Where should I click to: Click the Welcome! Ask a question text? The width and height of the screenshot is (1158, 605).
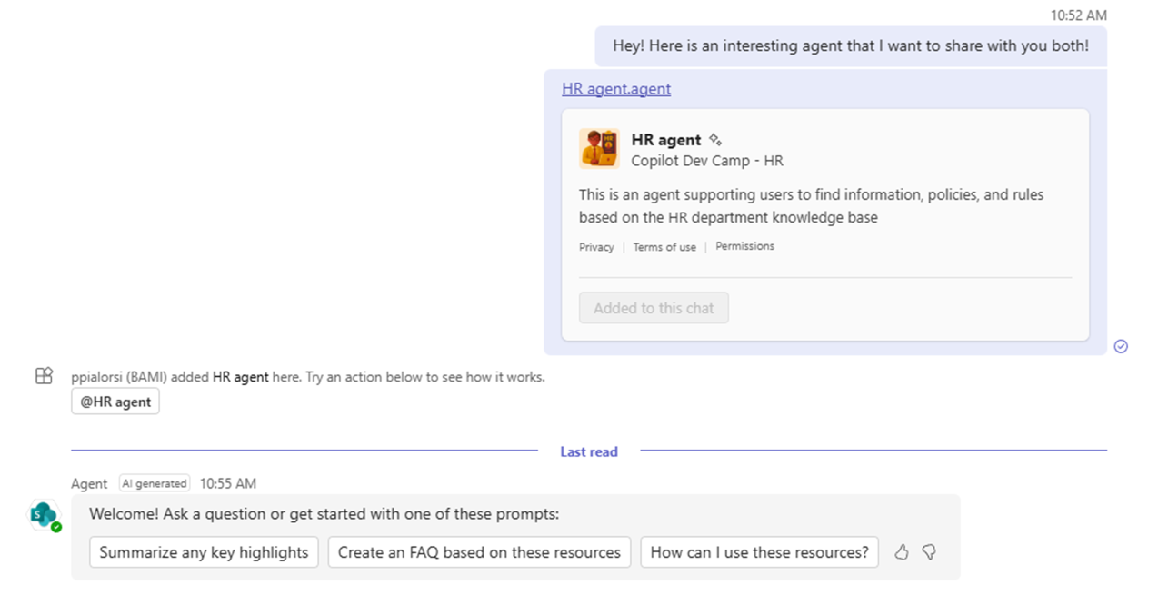pyautogui.click(x=324, y=514)
